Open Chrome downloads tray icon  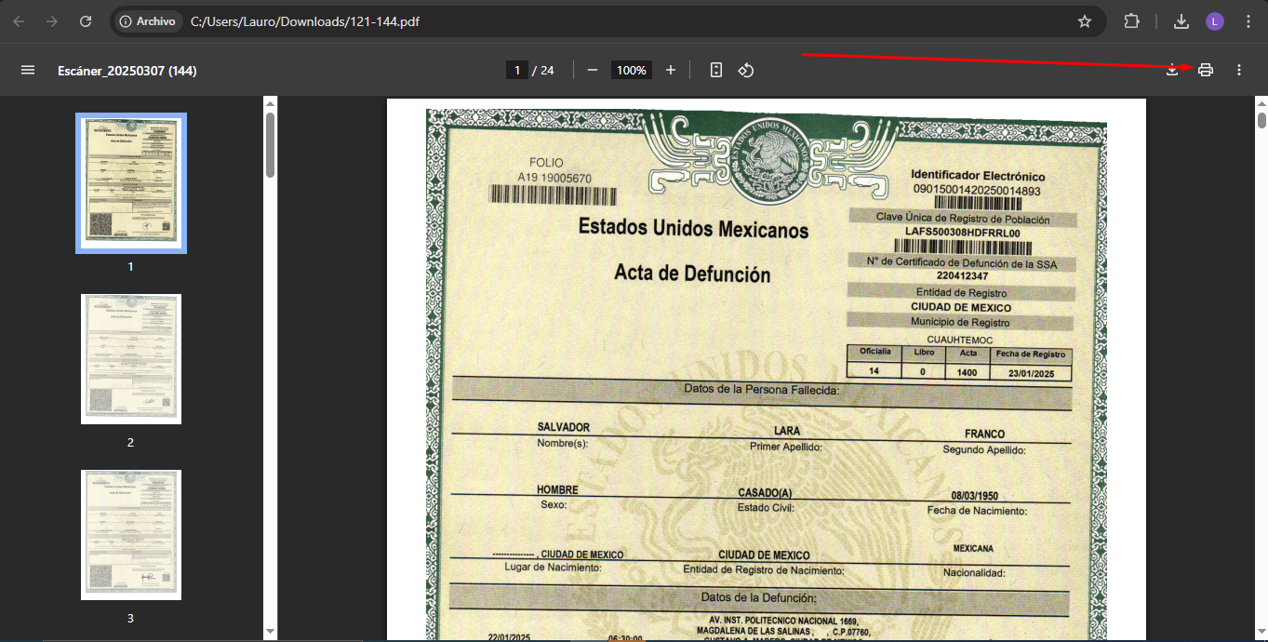pyautogui.click(x=1181, y=21)
